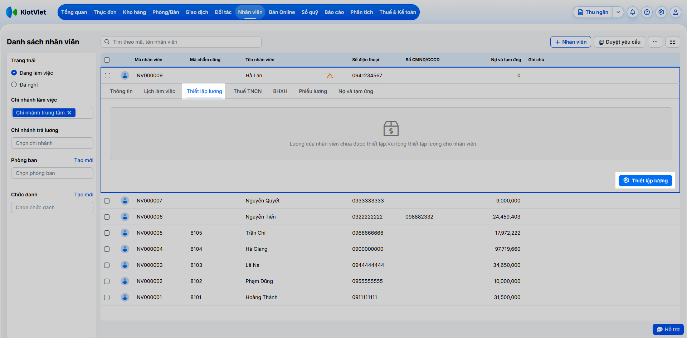
Task: Click avatar icon of NV000004
Action: tap(125, 249)
